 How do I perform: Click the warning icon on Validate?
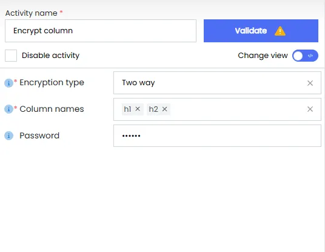[280, 31]
